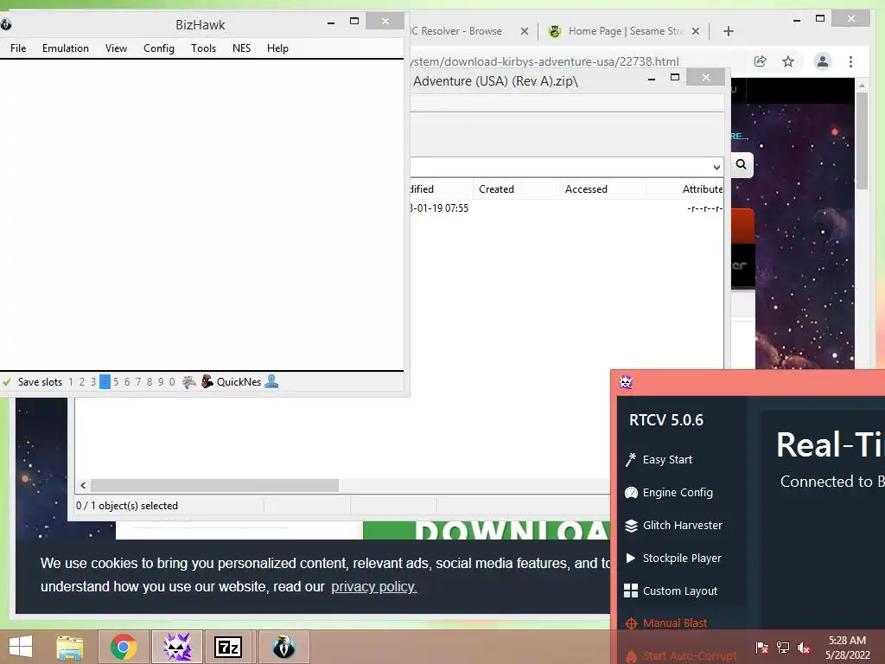Screen dimensions: 885x664
Task: Click the Chrome page vertical scrollbar thumb
Action: coord(862,140)
